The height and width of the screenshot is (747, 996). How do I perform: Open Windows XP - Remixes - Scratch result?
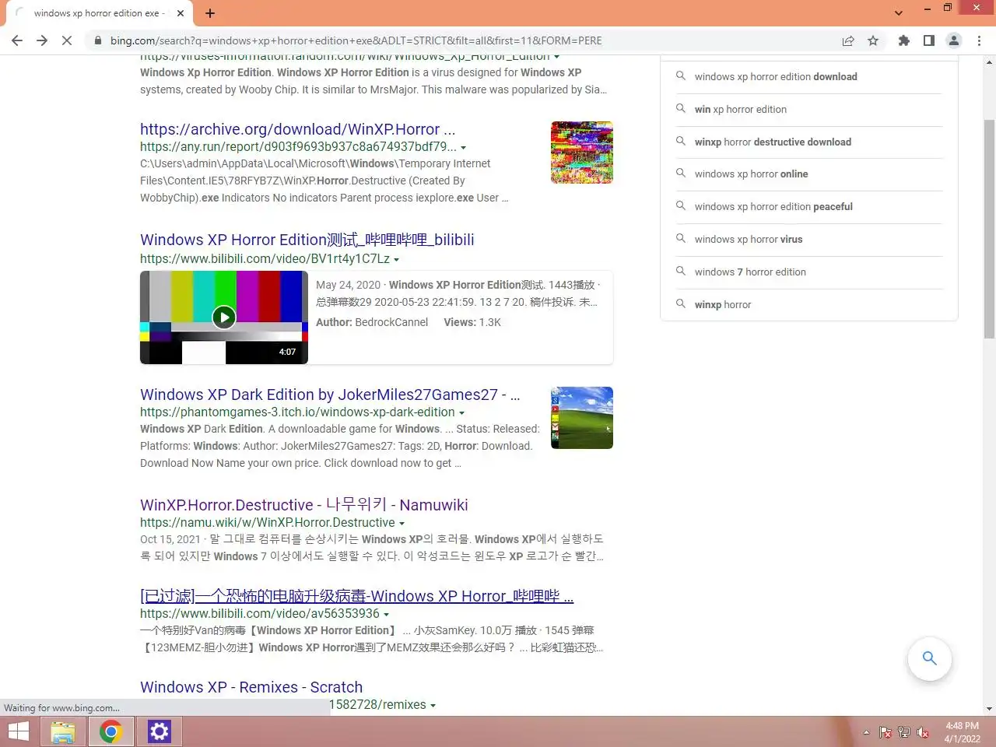pos(251,687)
